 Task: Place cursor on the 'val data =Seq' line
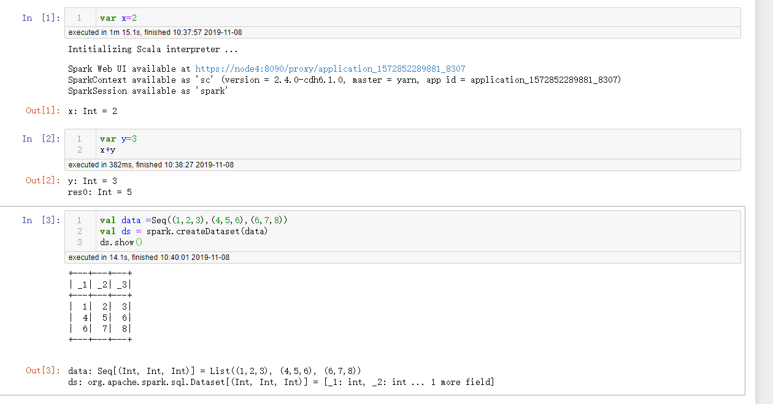point(193,220)
